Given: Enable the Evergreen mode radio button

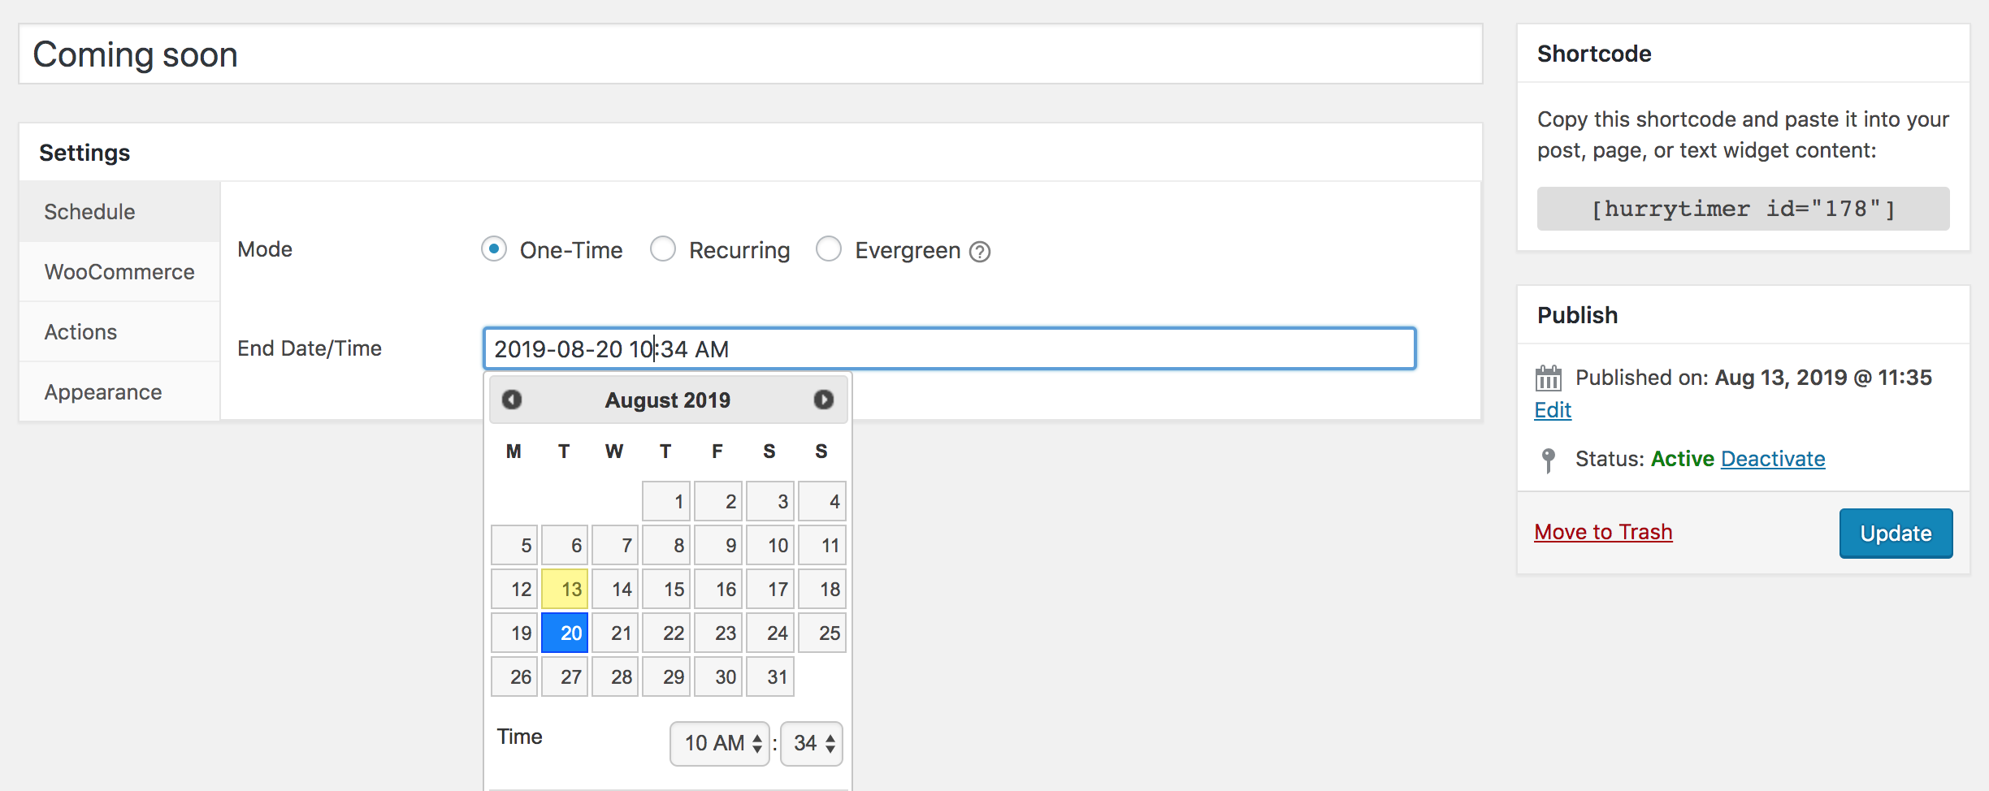Looking at the screenshot, I should coord(829,249).
